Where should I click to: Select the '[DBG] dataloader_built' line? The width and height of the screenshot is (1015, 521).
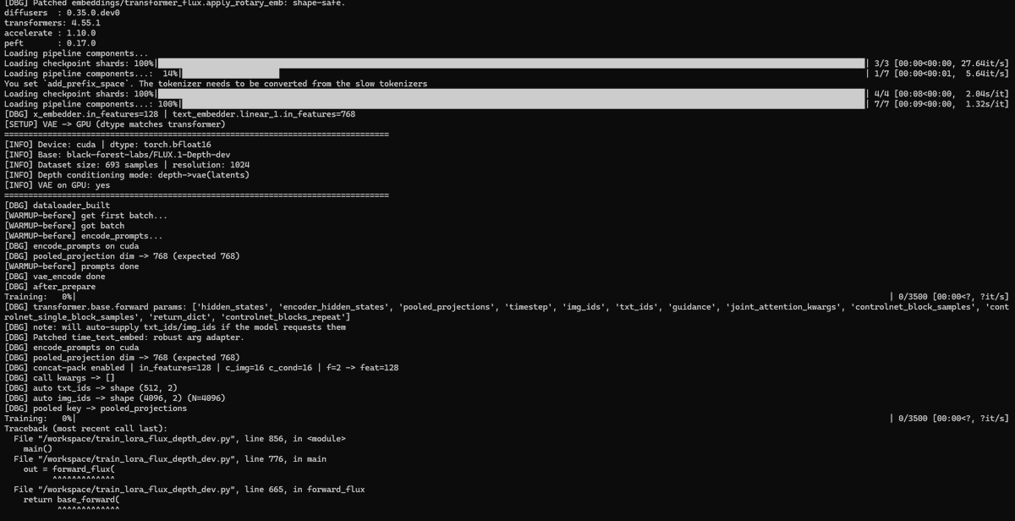pyautogui.click(x=57, y=206)
